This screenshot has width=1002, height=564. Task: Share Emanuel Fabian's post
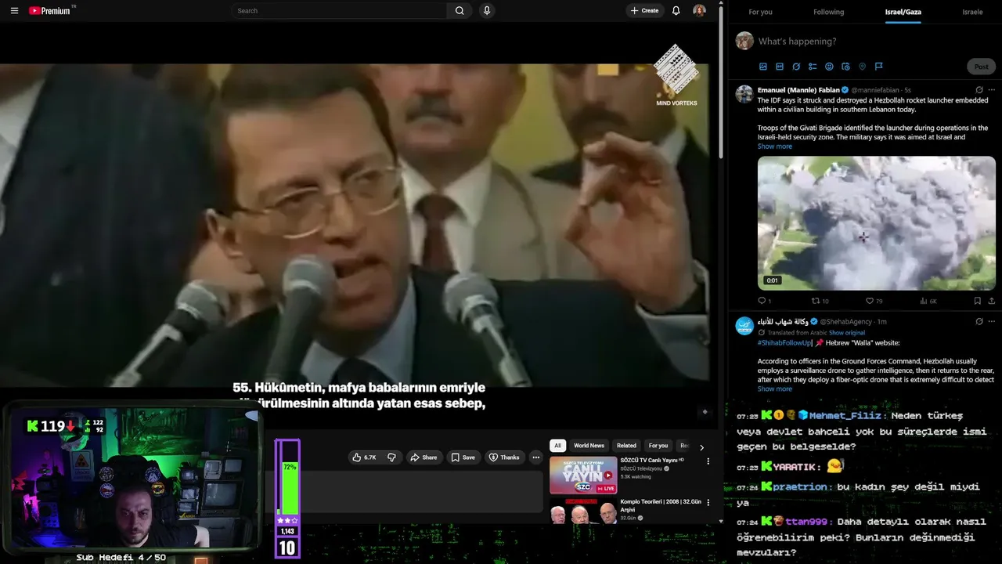[992, 301]
